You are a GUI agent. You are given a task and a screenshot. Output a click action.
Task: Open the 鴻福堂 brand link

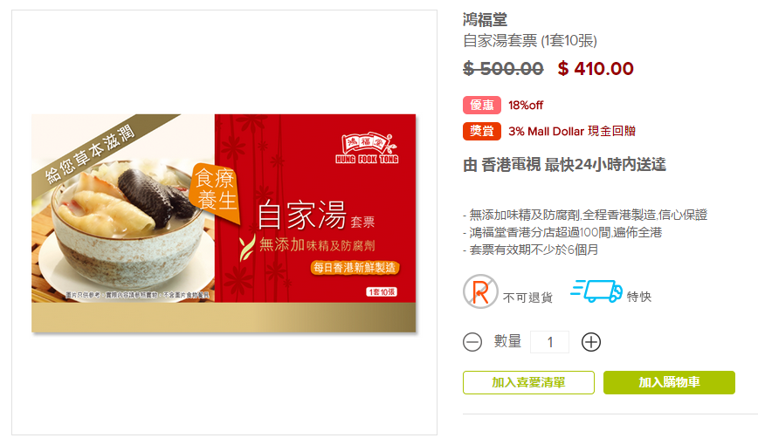[x=485, y=20]
